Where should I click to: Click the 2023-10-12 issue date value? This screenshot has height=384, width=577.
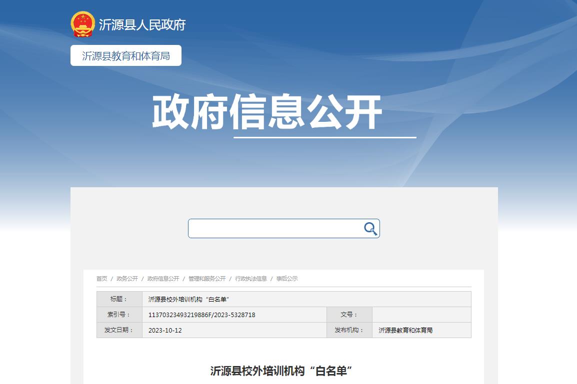[165, 331]
